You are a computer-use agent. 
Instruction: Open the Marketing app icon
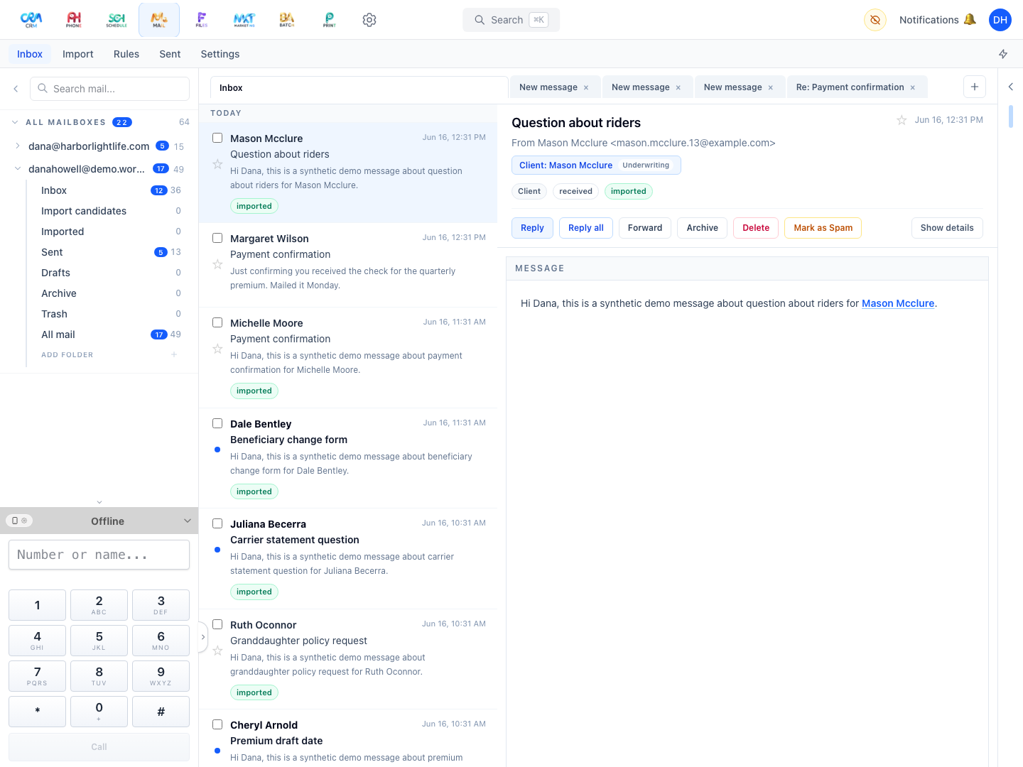tap(244, 20)
